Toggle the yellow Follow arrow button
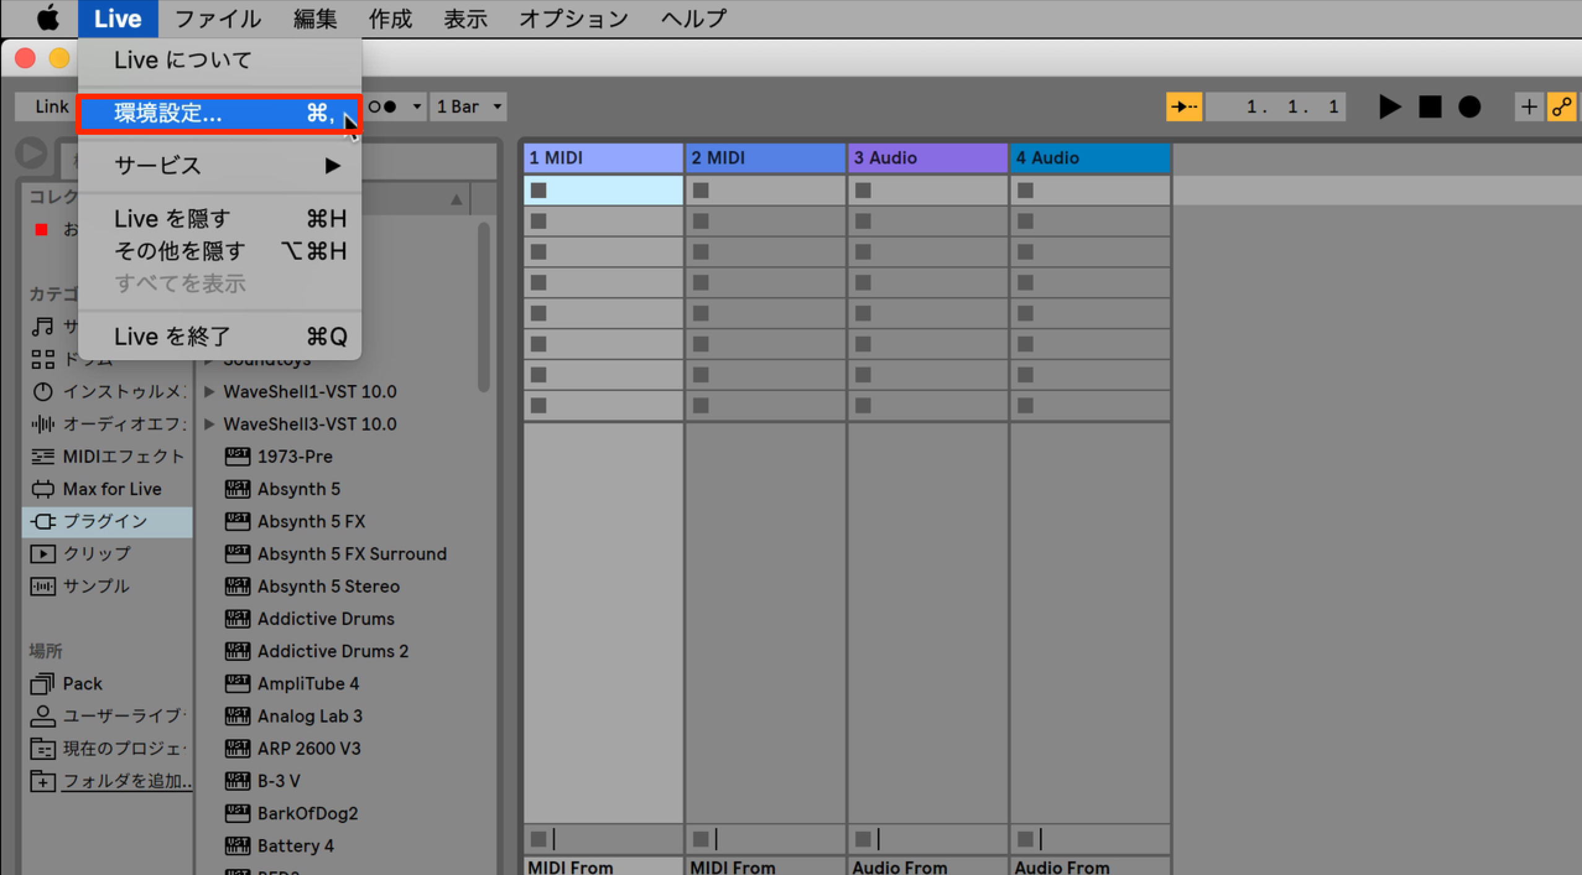This screenshot has height=875, width=1582. click(1184, 106)
